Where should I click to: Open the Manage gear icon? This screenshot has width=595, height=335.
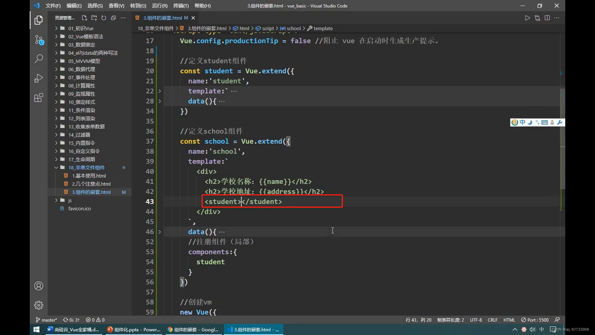[x=39, y=305]
